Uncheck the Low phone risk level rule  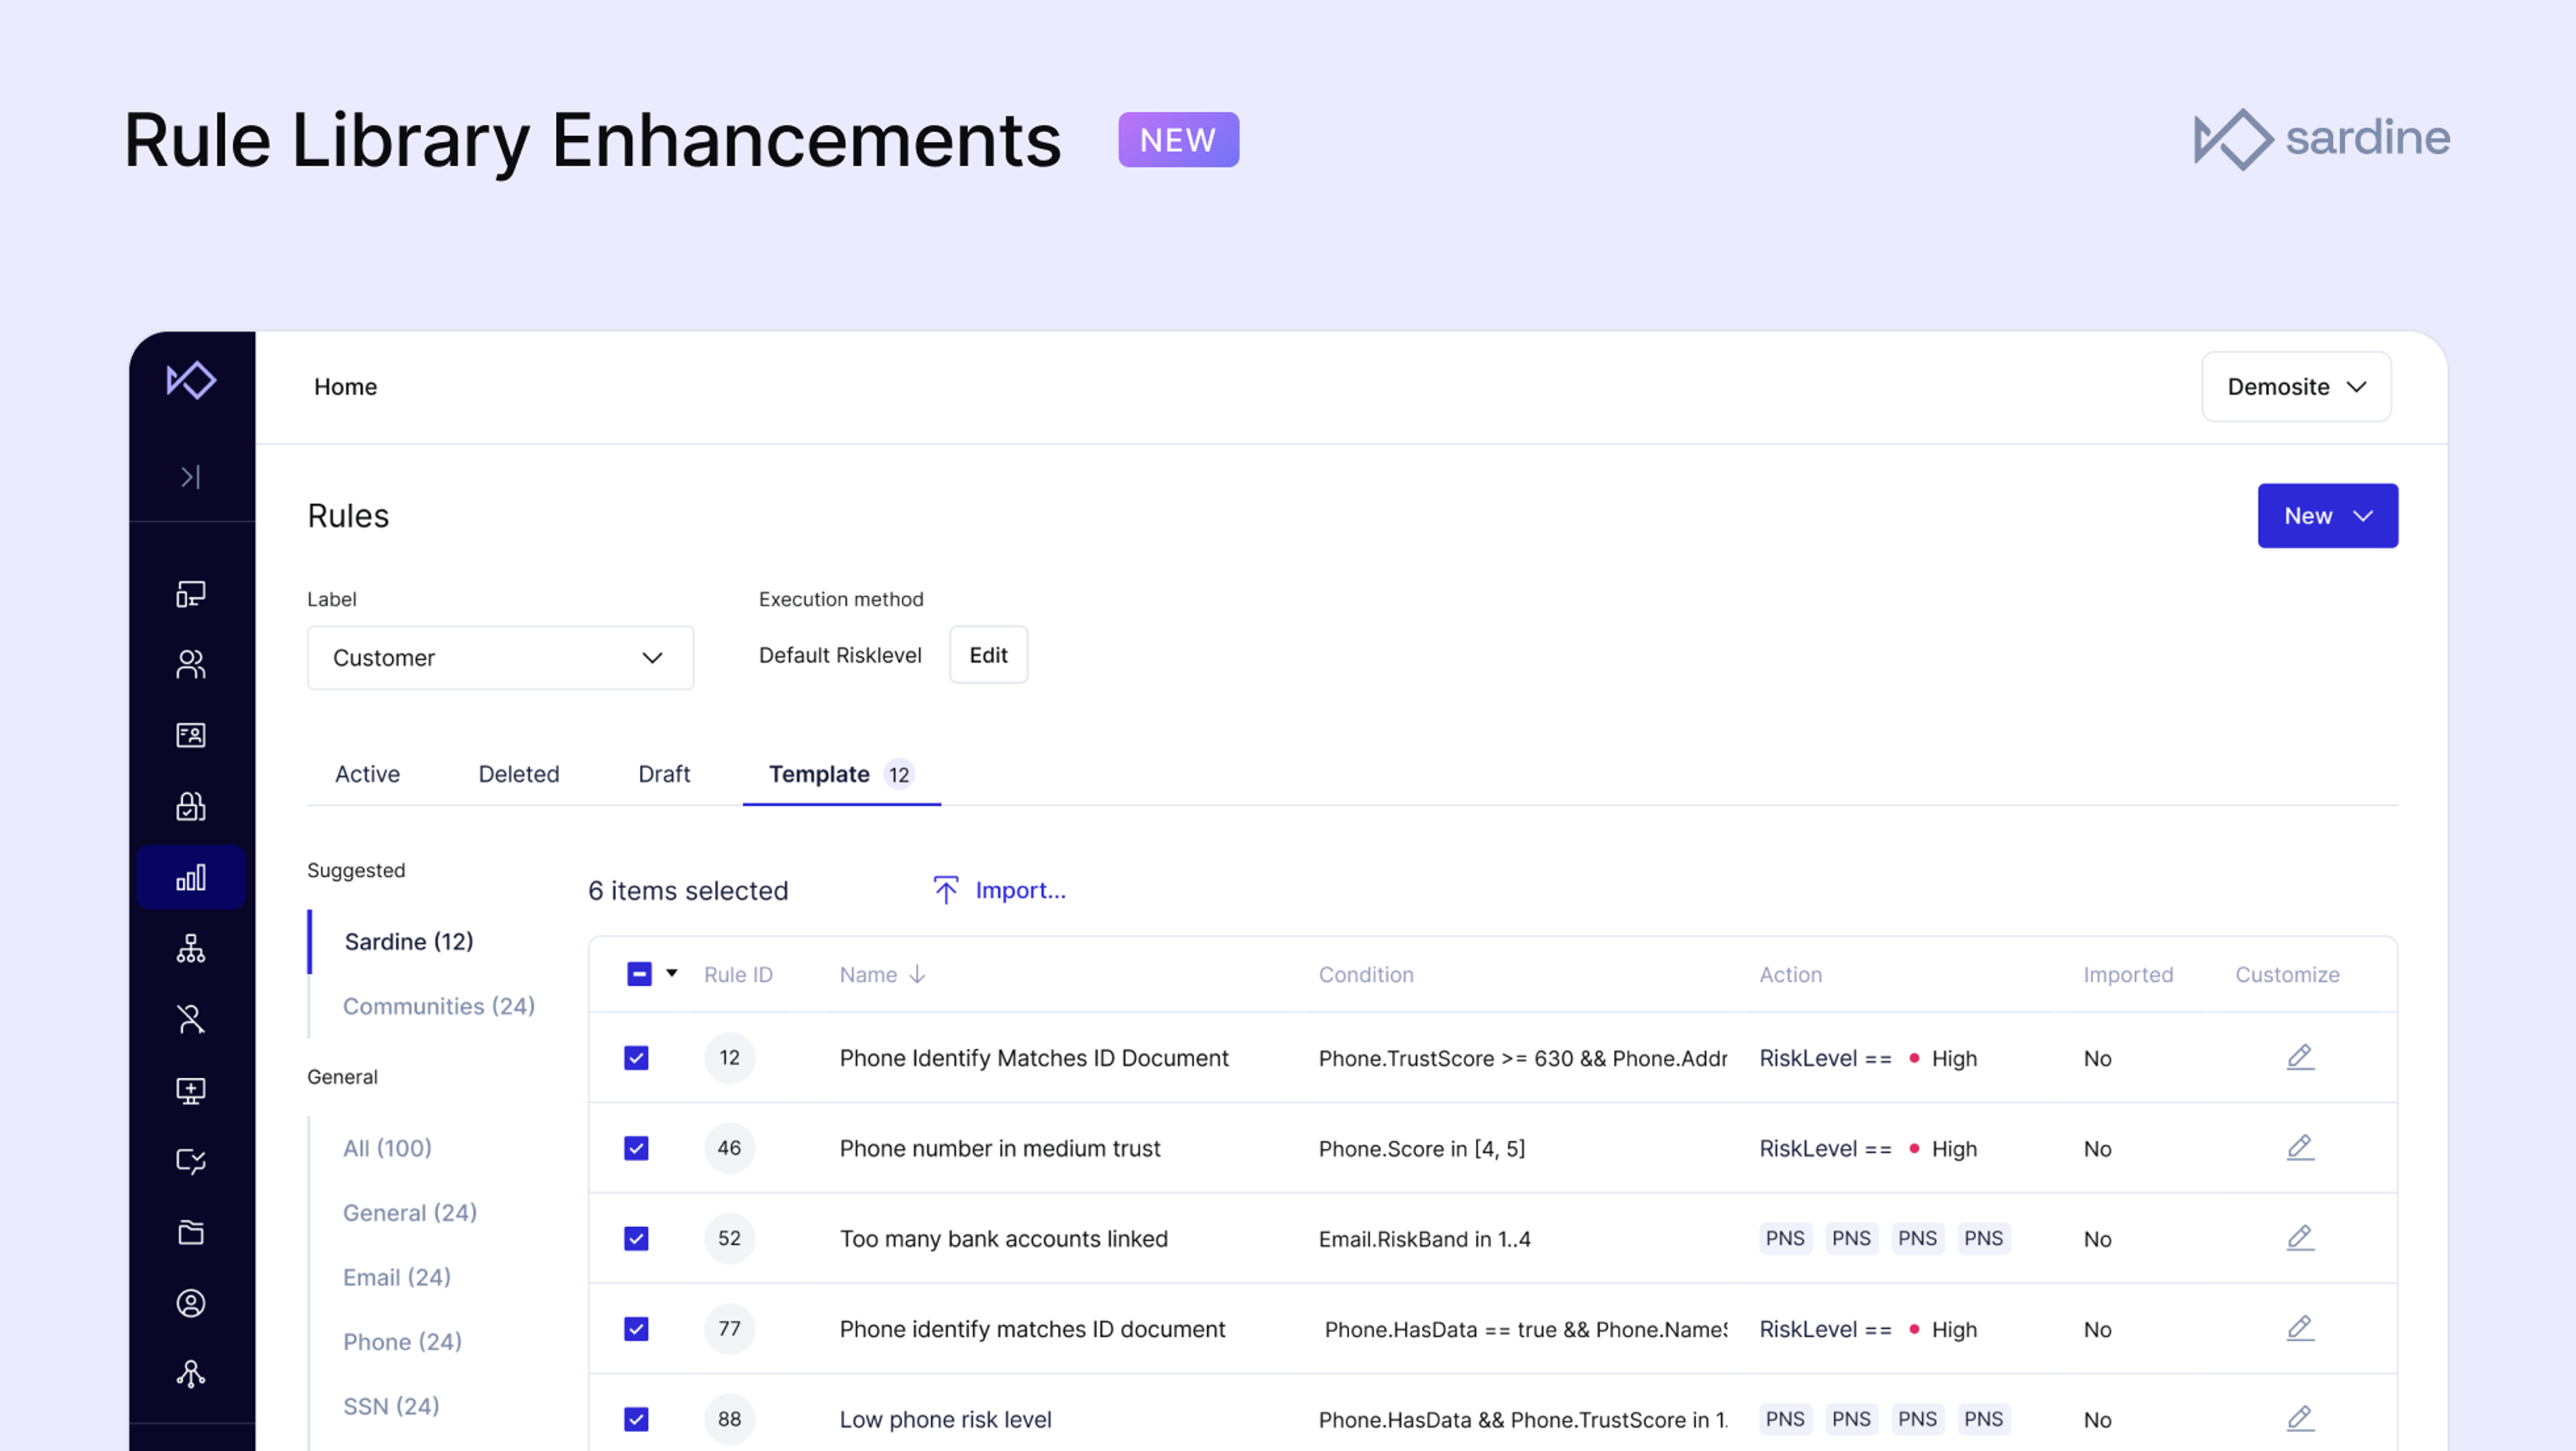636,1419
